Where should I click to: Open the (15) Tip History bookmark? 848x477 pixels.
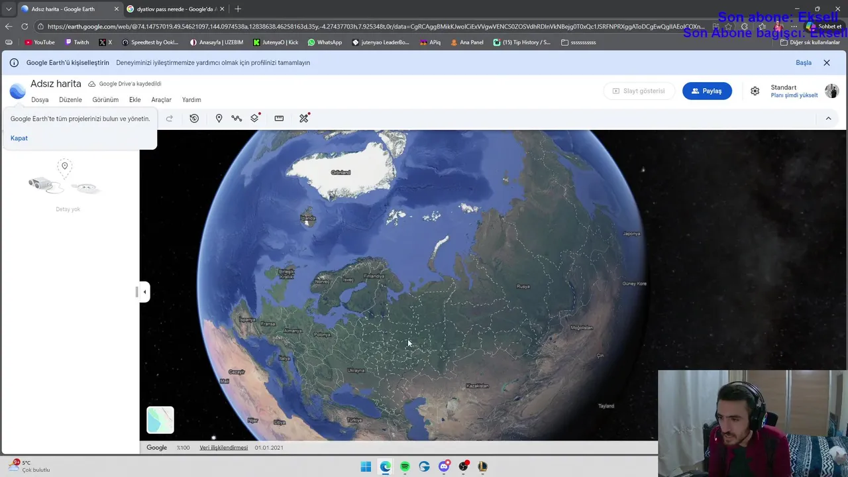(x=522, y=42)
